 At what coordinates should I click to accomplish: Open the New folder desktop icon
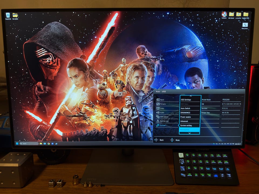click(x=15, y=15)
